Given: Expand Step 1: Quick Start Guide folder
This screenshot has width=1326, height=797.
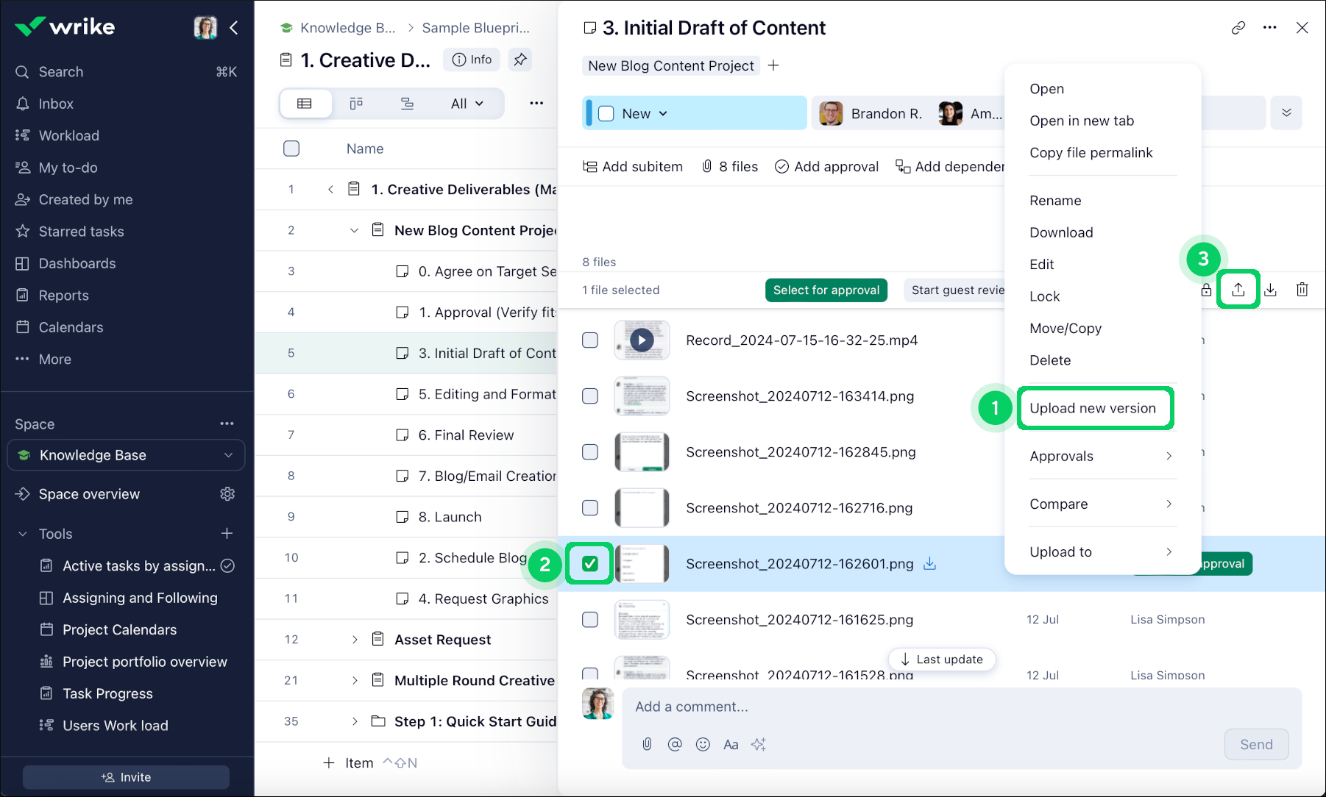Looking at the screenshot, I should coord(354,721).
